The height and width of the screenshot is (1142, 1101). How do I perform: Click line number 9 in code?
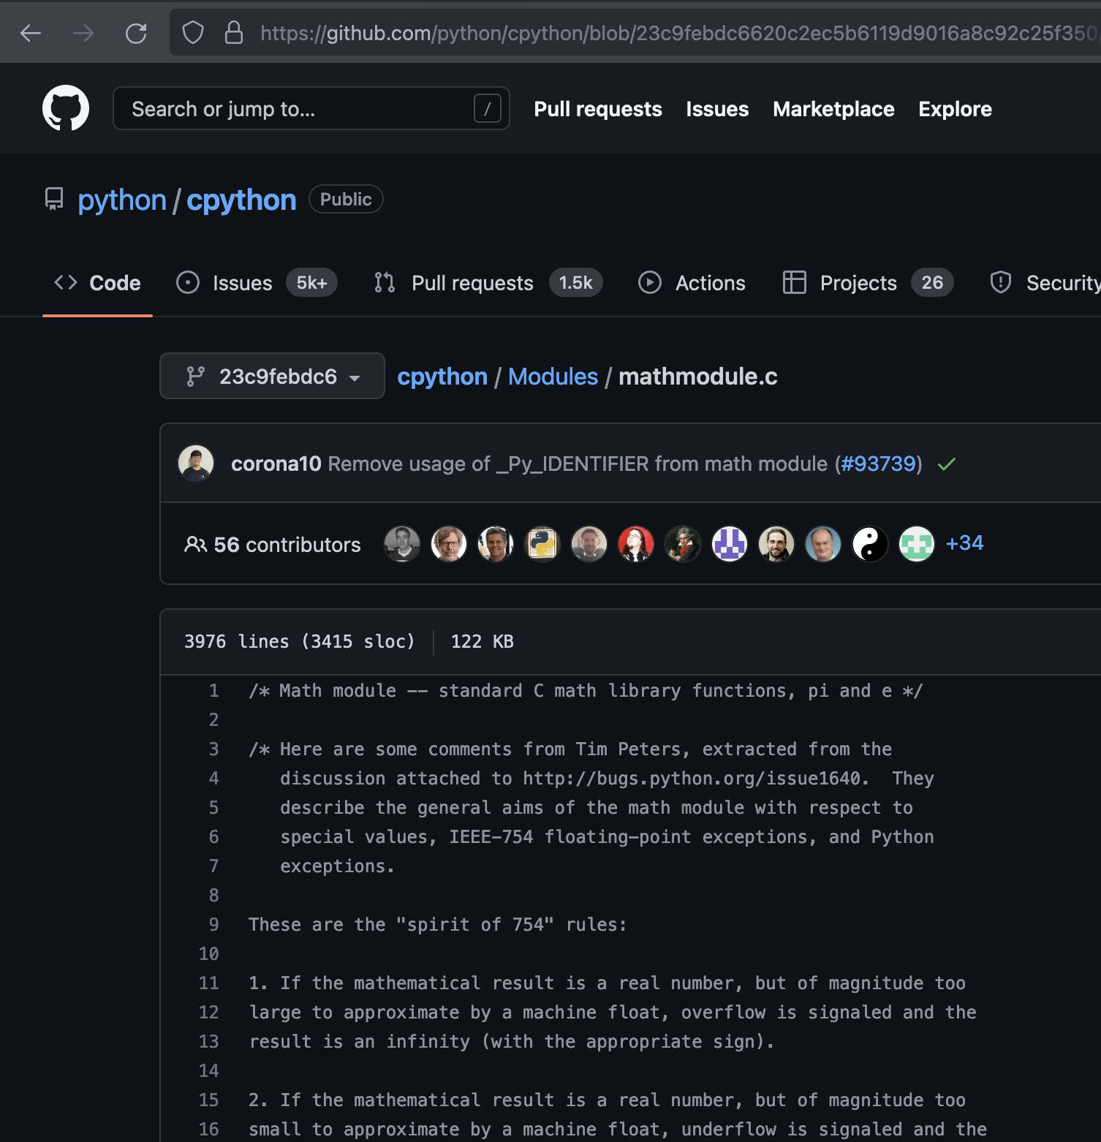[x=213, y=925]
